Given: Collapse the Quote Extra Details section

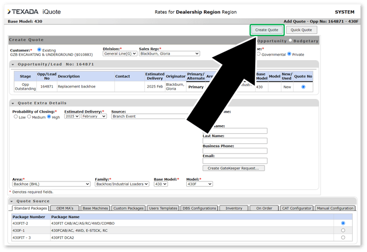Looking at the screenshot, I should [13, 103].
